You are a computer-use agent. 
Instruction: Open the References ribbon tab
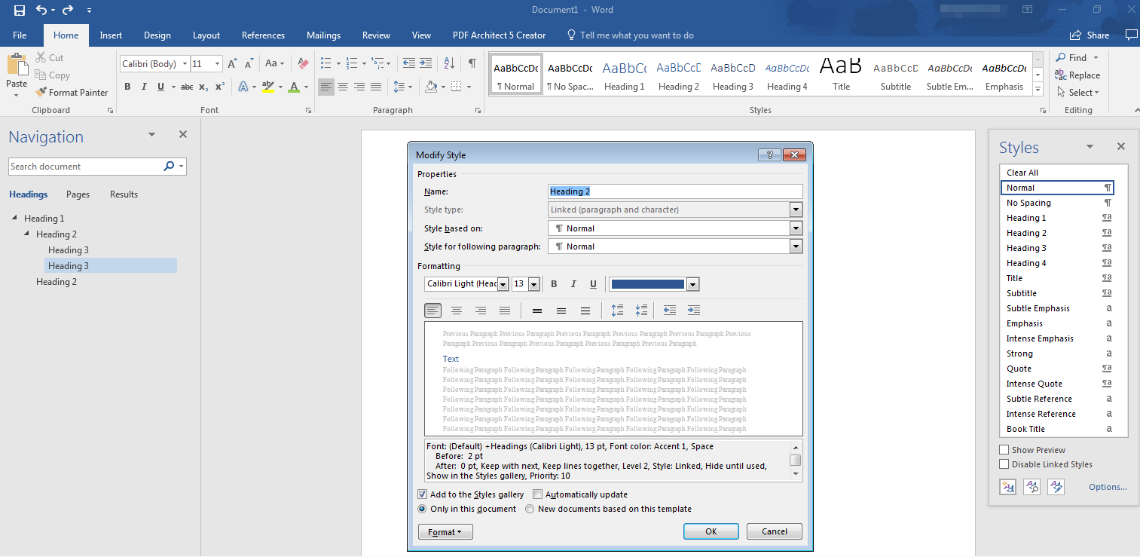pos(263,35)
